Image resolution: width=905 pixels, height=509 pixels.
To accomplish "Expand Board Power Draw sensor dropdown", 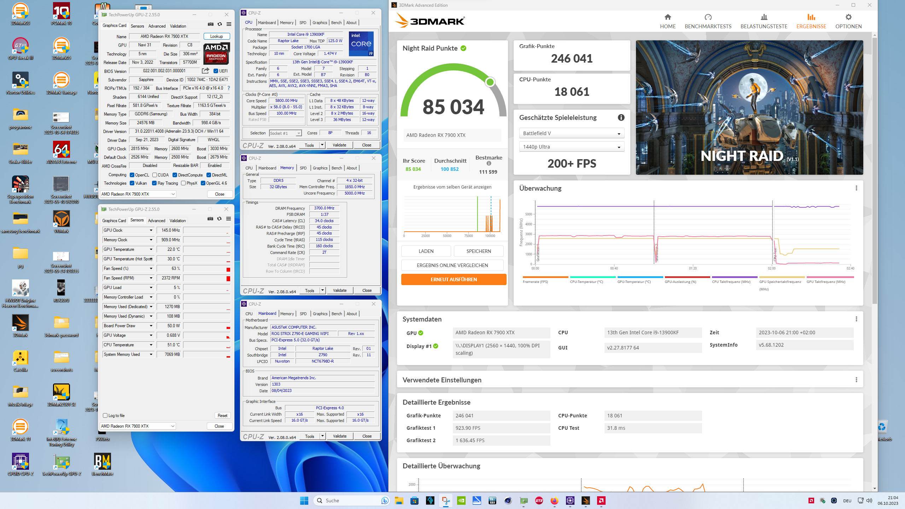I will pyautogui.click(x=151, y=326).
